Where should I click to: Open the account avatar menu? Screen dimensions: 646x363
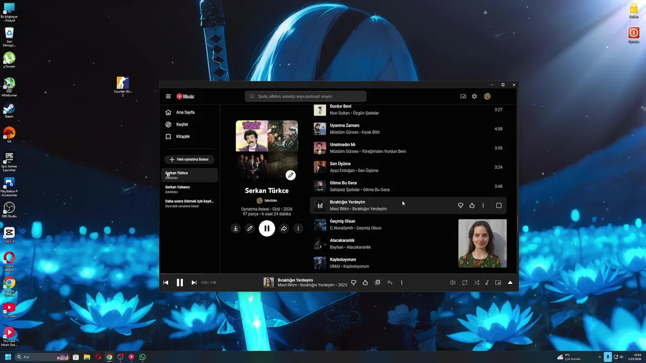tap(487, 96)
